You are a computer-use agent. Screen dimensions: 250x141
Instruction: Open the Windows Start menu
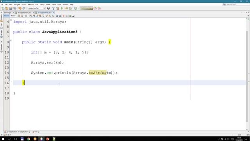coord(3,139)
